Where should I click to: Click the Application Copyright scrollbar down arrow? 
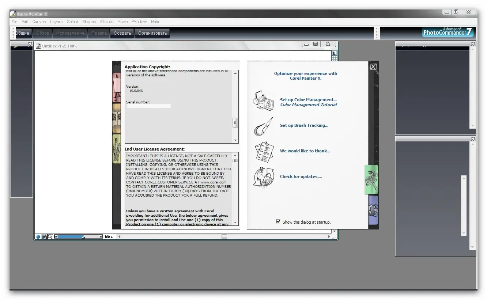(x=235, y=140)
